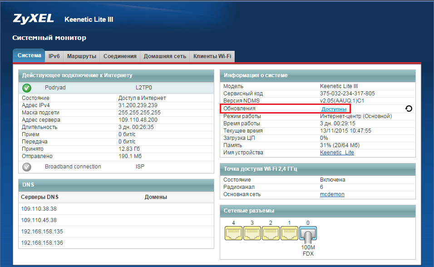Click duration value 3 дн. 00:26:35
This screenshot has width=434, height=267.
pyautogui.click(x=136, y=127)
